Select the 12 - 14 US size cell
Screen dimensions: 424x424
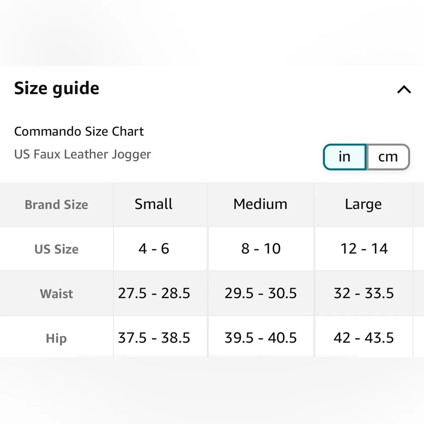pos(364,248)
